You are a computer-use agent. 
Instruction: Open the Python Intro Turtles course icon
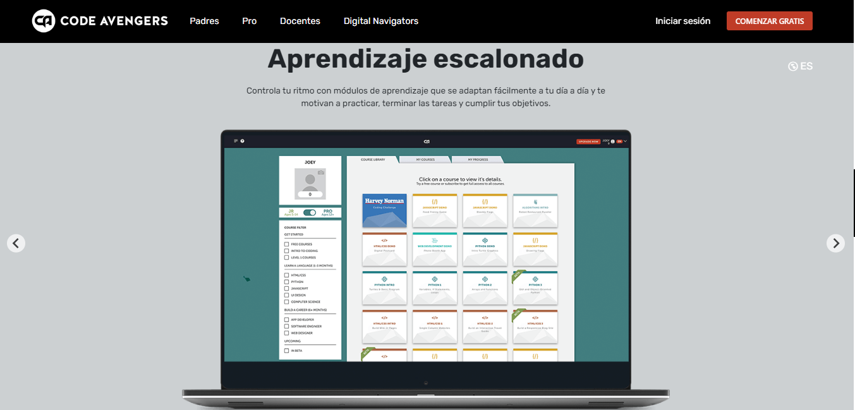click(x=384, y=279)
